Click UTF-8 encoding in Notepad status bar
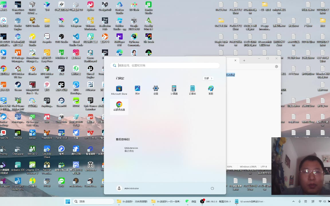Viewport: 330px width, 206px height. (x=264, y=167)
